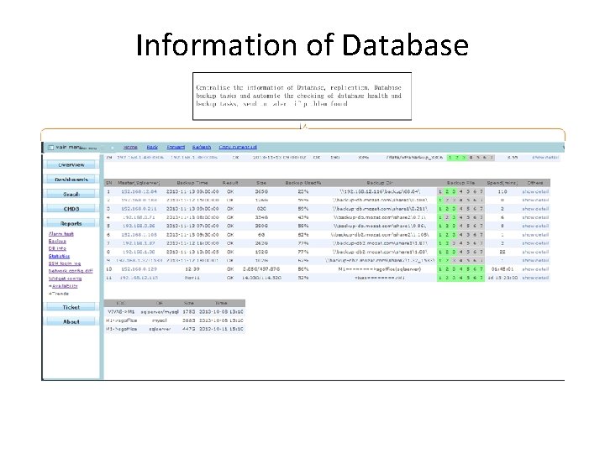Click show detail for row 6
The width and height of the screenshot is (605, 453).
pos(535,235)
